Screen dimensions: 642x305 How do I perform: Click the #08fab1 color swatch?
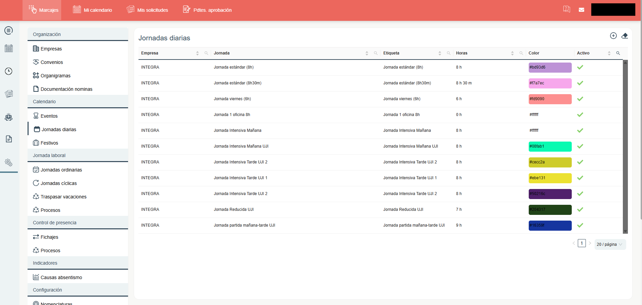coord(550,146)
